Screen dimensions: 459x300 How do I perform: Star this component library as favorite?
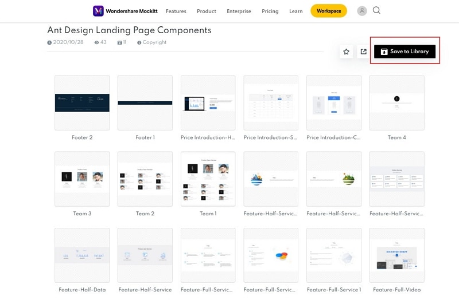click(346, 52)
